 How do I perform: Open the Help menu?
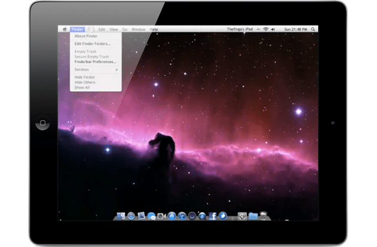click(x=154, y=29)
